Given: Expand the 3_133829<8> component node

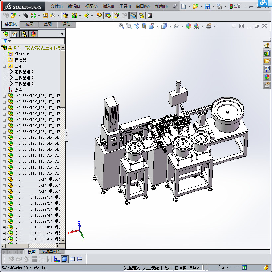Looking at the screenshot, I should 4,239.
